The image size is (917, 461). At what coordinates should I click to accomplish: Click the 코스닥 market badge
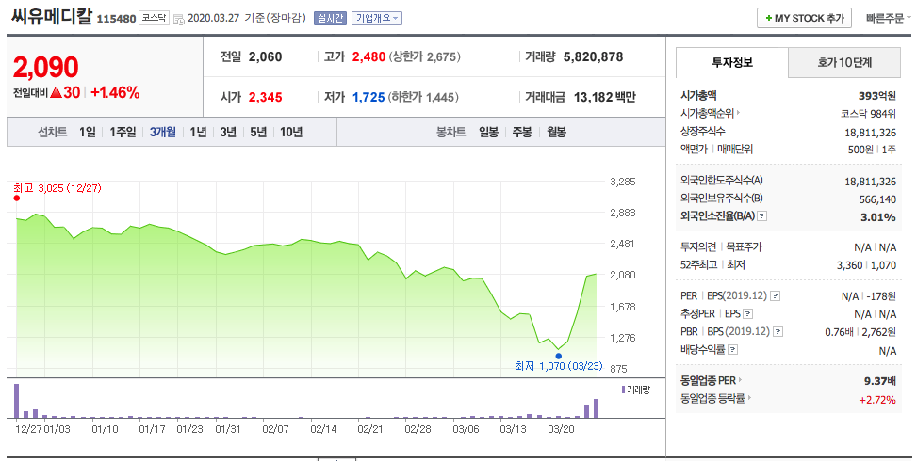154,18
